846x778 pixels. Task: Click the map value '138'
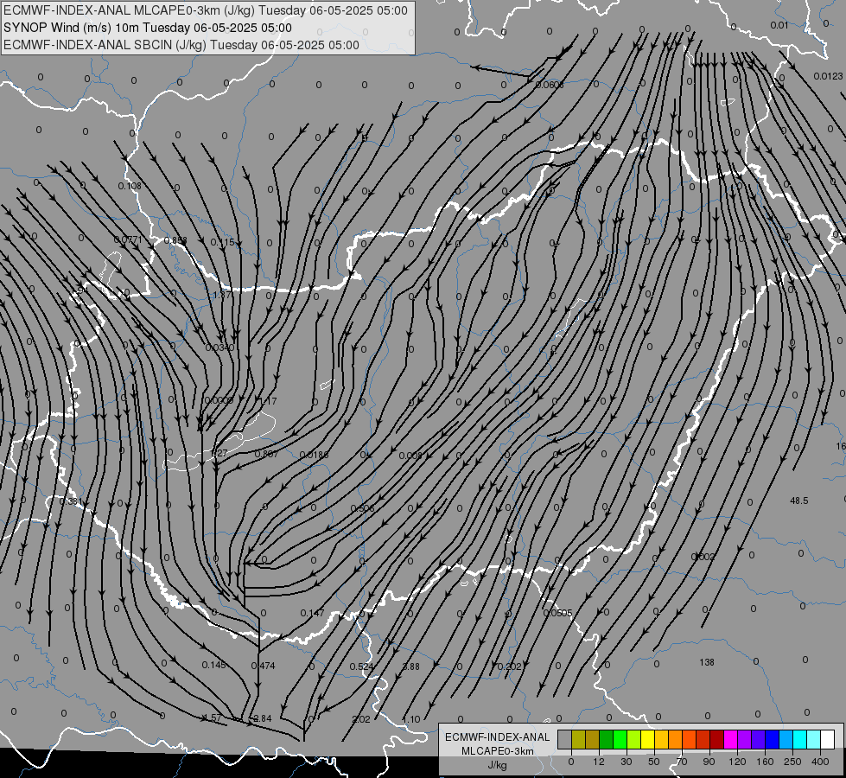click(707, 662)
